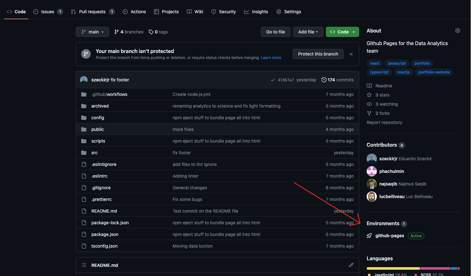This screenshot has height=276, width=471.
Task: Open the public folder
Action: pos(97,129)
